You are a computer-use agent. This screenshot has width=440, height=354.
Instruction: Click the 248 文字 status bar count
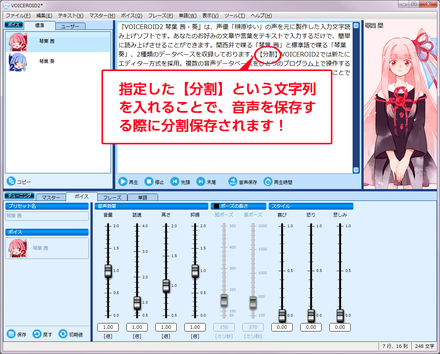[x=425, y=346]
